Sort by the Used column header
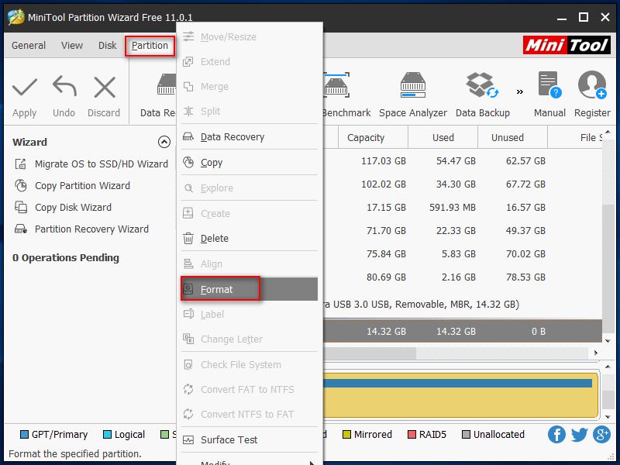 pos(443,137)
